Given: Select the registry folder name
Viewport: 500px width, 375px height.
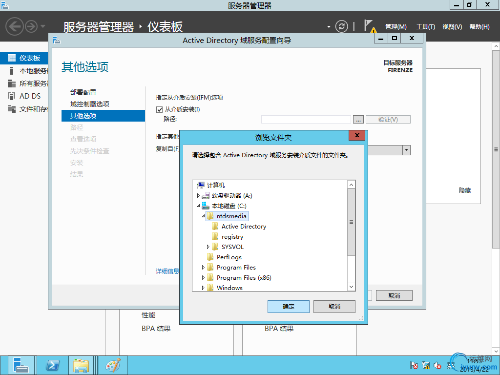Looking at the screenshot, I should [232, 237].
